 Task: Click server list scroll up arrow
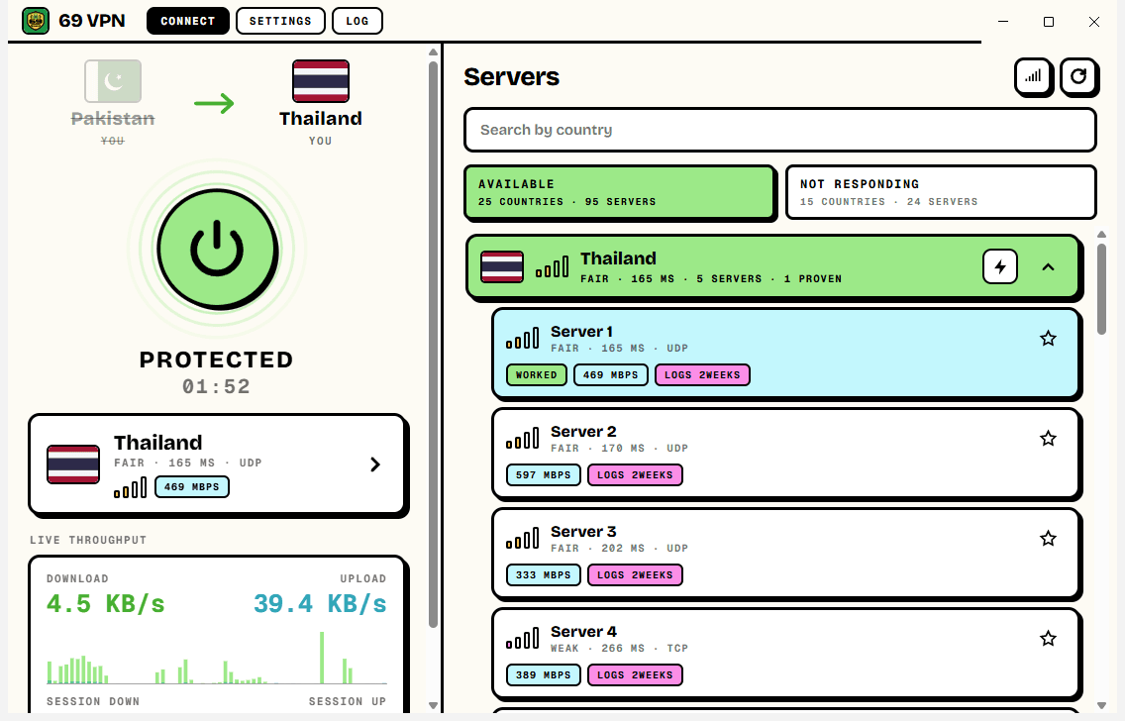click(x=1101, y=235)
